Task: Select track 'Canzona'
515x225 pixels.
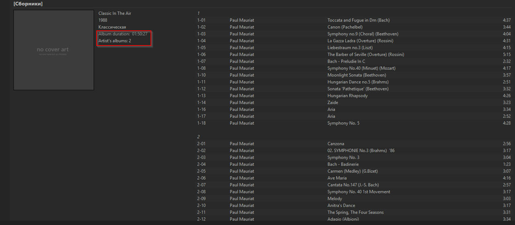Action: 354,143
